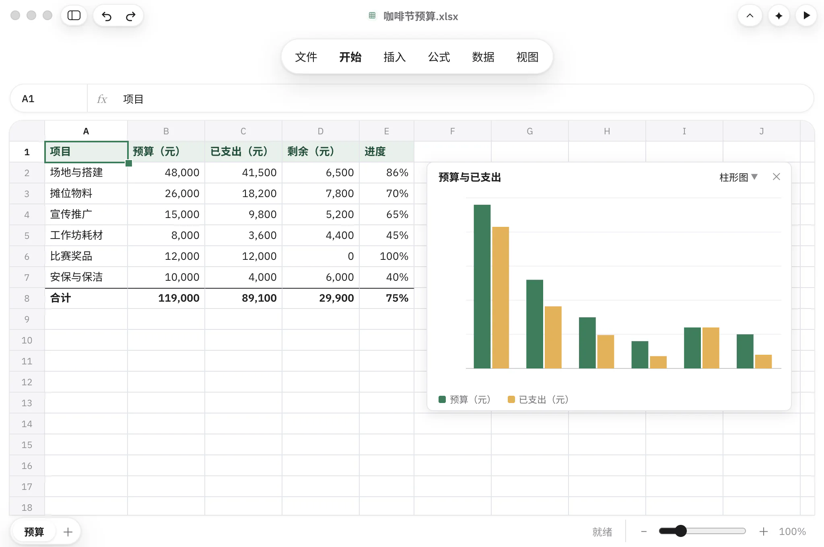Open the 文件 menu
Image resolution: width=824 pixels, height=547 pixels.
pos(306,57)
